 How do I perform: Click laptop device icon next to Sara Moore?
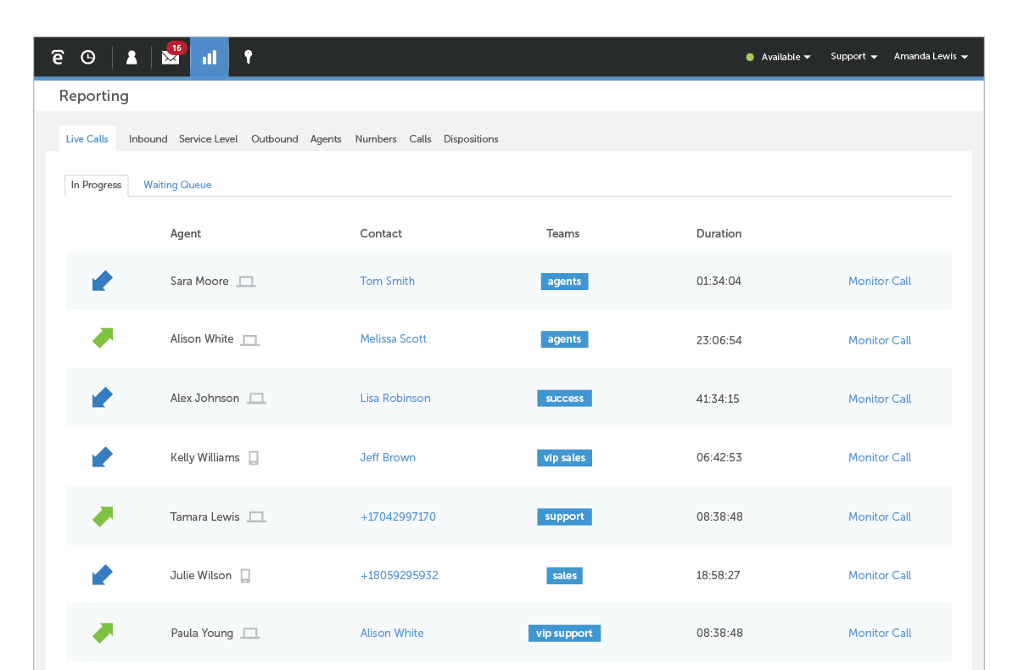pyautogui.click(x=246, y=282)
